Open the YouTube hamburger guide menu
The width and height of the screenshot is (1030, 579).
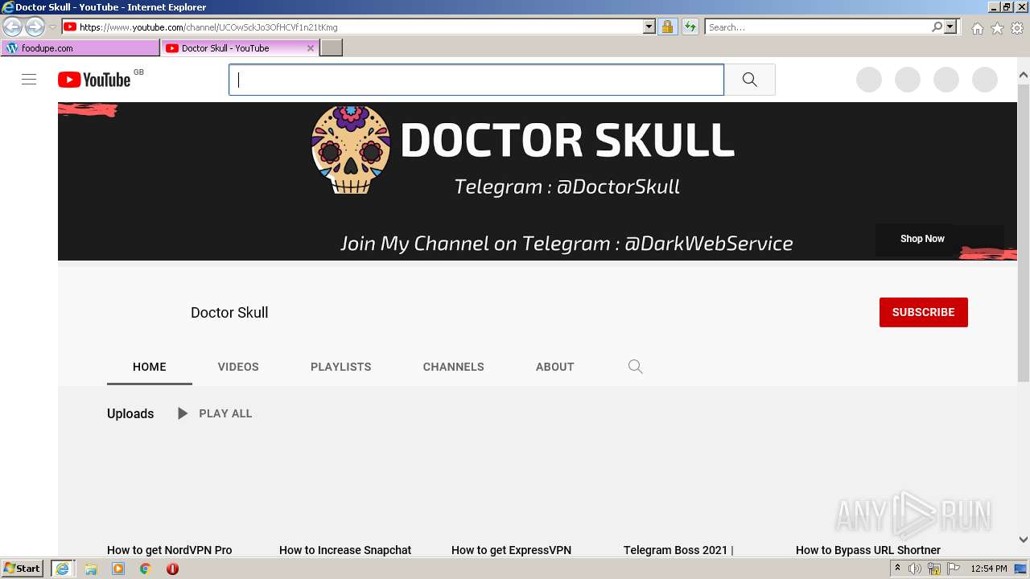click(29, 80)
